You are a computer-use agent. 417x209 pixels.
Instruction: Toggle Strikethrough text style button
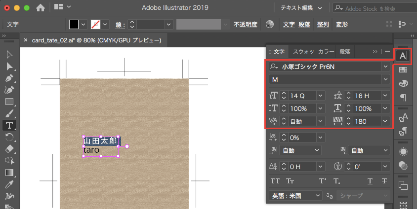[x=384, y=181]
